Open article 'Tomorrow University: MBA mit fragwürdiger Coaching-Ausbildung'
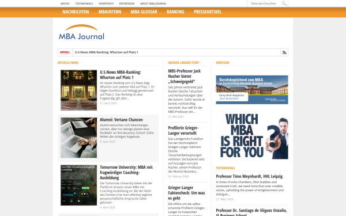346x216 pixels. tap(126, 172)
